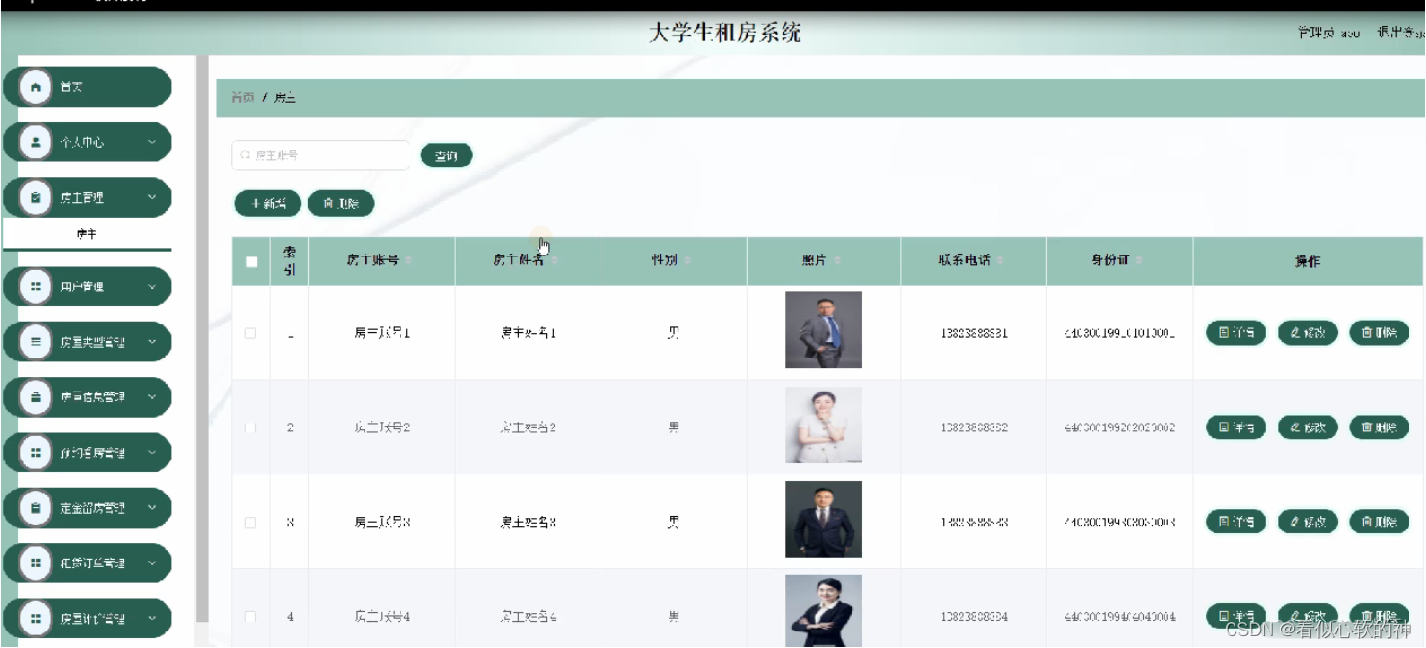Expand the 房屋类型管理 menu chevron

click(152, 342)
